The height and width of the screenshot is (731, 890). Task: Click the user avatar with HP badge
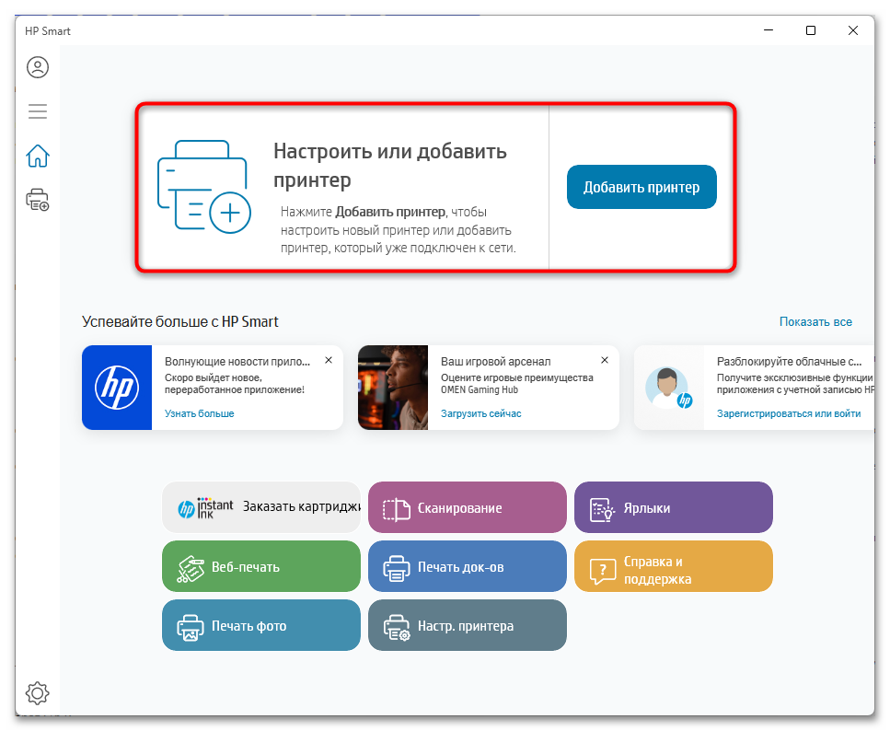tap(668, 388)
